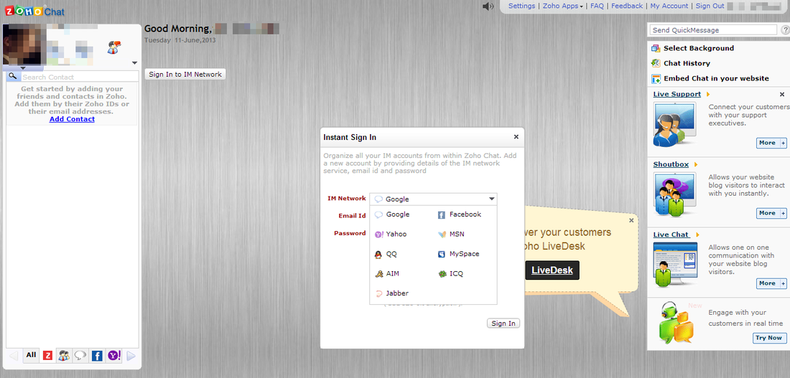The width and height of the screenshot is (790, 378).
Task: Show Zoho contacts filter tab
Action: coord(48,356)
